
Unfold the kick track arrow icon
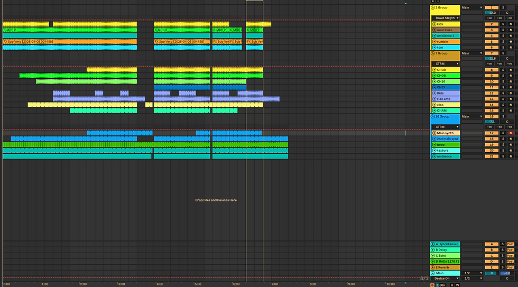point(434,24)
